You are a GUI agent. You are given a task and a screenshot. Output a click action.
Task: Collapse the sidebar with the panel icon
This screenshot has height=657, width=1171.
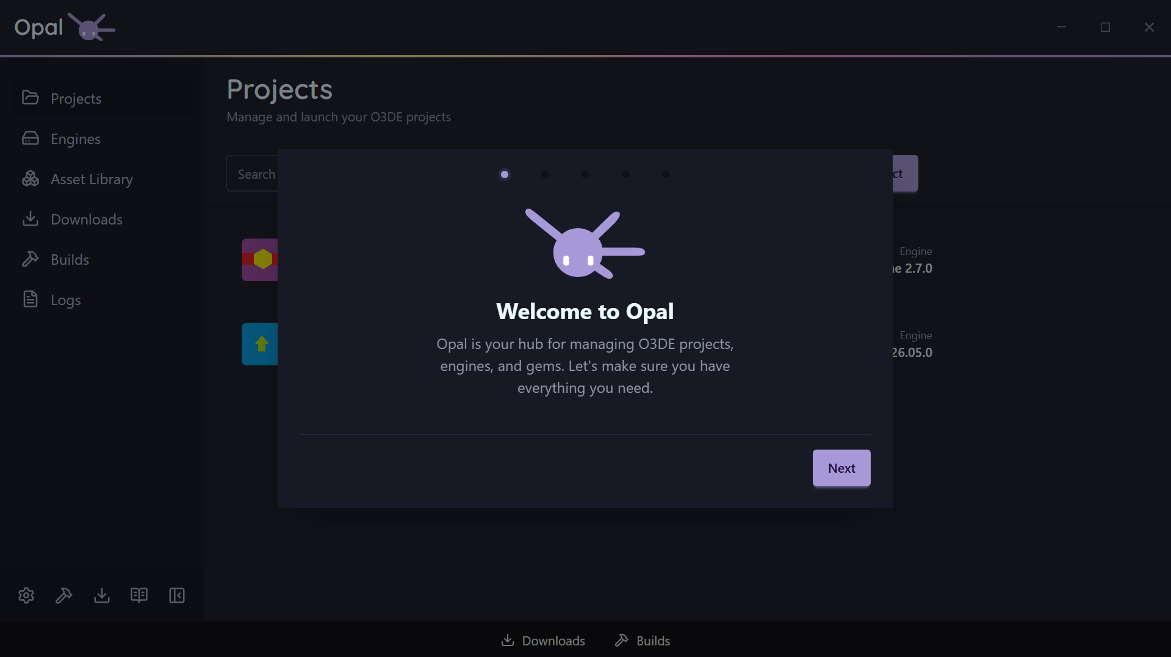point(177,595)
